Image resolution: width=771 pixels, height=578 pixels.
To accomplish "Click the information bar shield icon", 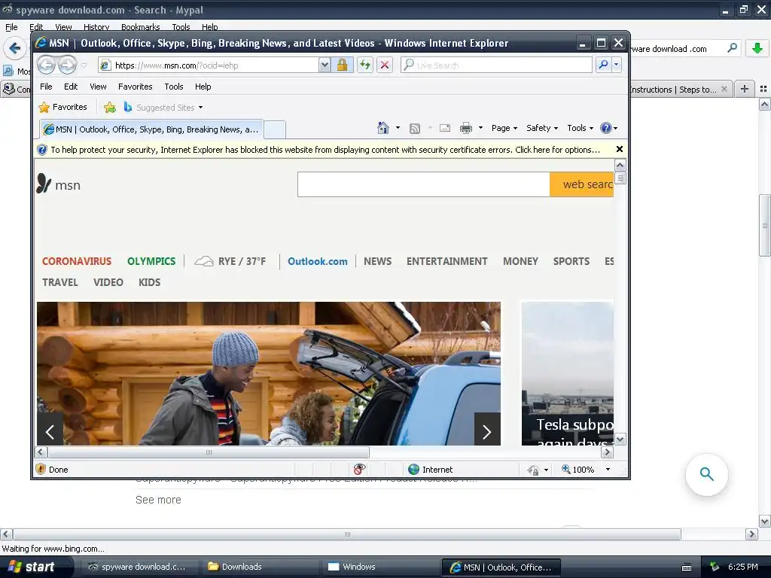I will [42, 150].
